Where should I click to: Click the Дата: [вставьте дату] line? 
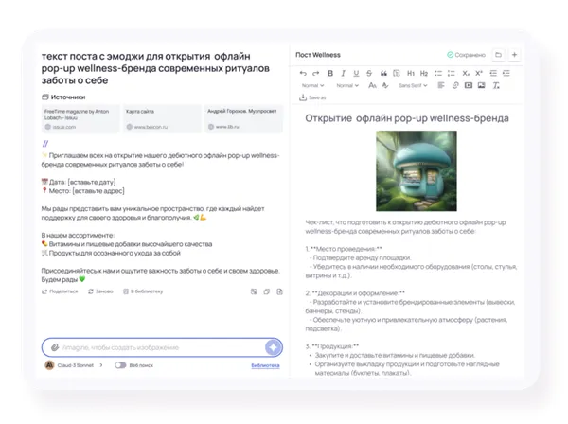point(79,182)
